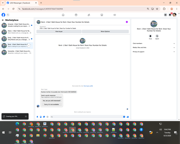
Task: Send a thumbs-up like
Action: point(128,117)
